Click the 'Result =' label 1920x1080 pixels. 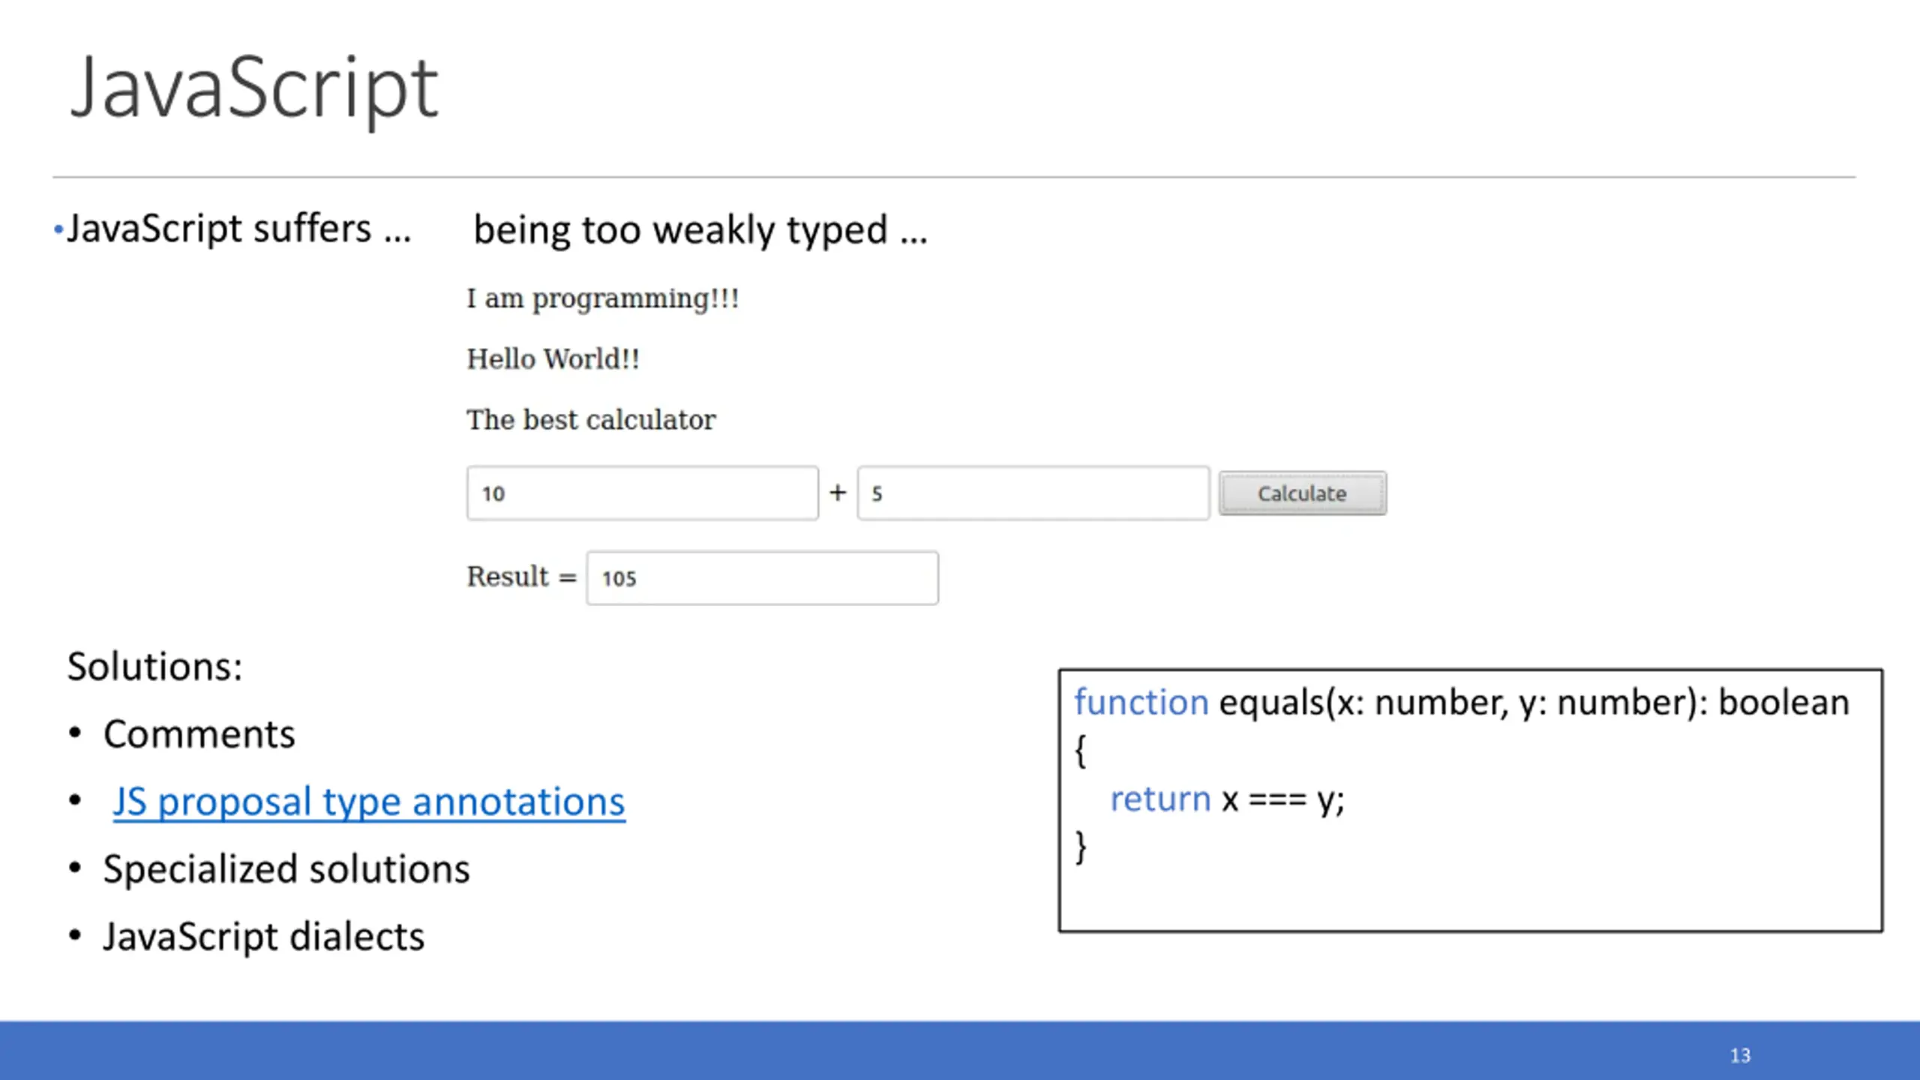522,577
